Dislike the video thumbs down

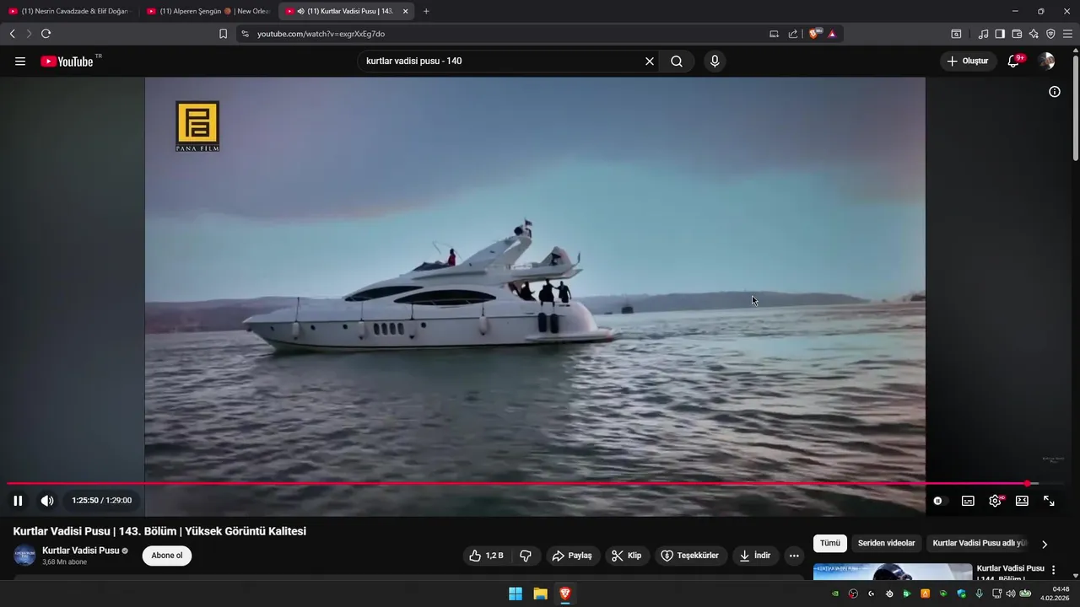pyautogui.click(x=526, y=556)
